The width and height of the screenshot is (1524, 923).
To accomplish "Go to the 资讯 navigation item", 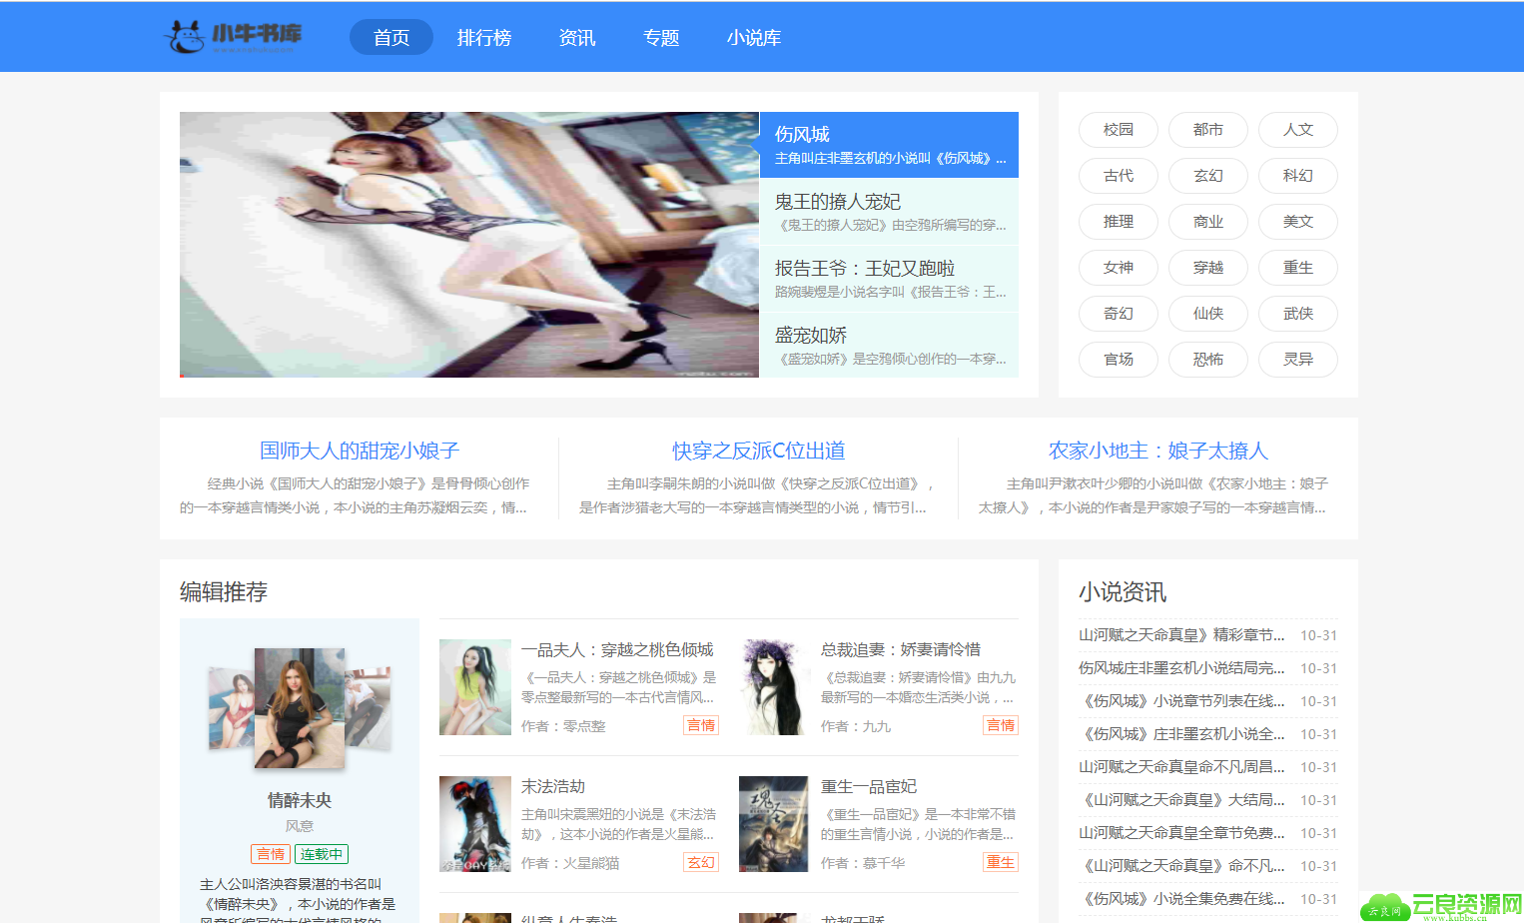I will coord(577,37).
